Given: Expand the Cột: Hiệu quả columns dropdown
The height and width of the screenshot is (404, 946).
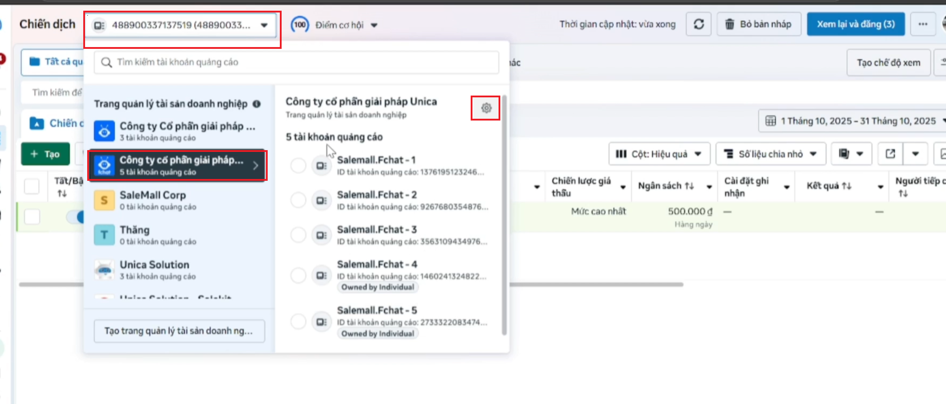Looking at the screenshot, I should (x=659, y=154).
